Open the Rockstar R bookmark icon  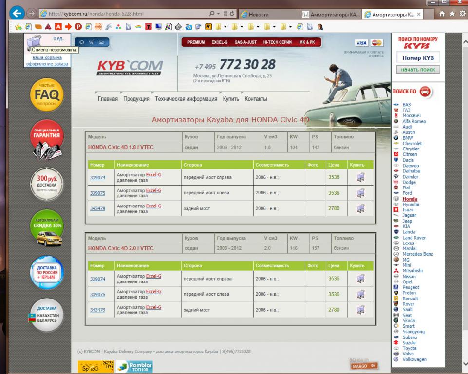pos(208,27)
